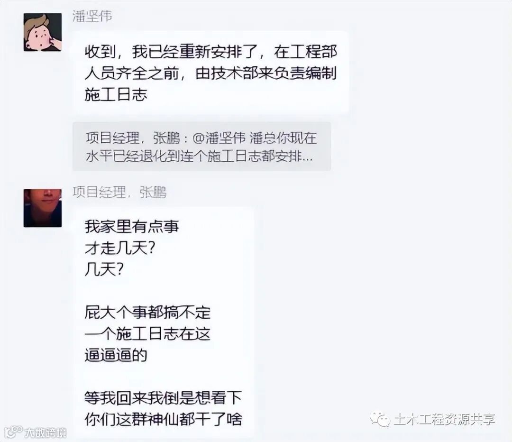The height and width of the screenshot is (442, 512).
Task: Click the truncated quote line ending 都安排…
Action: [x=199, y=157]
